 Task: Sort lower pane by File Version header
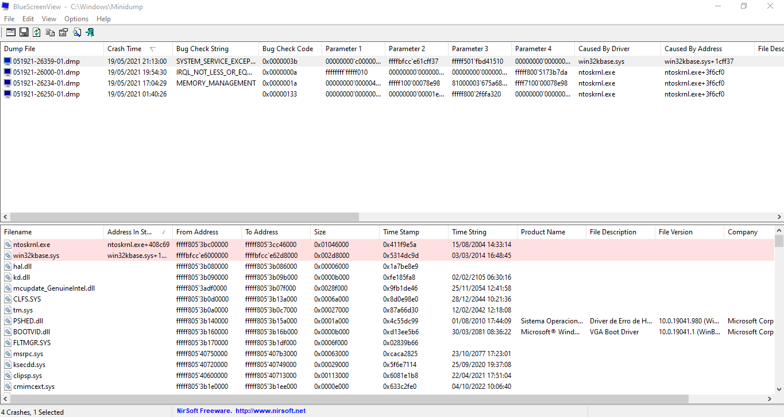(x=689, y=232)
